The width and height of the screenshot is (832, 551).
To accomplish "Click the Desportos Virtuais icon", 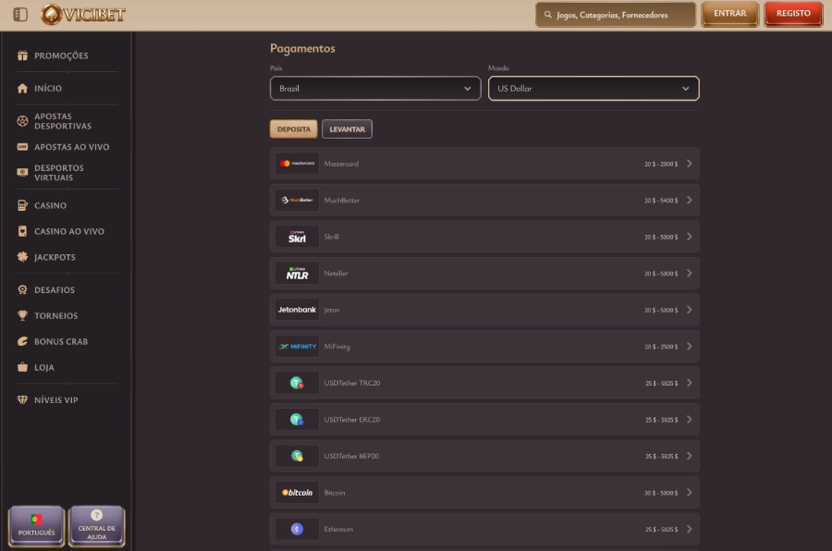I will pyautogui.click(x=22, y=173).
